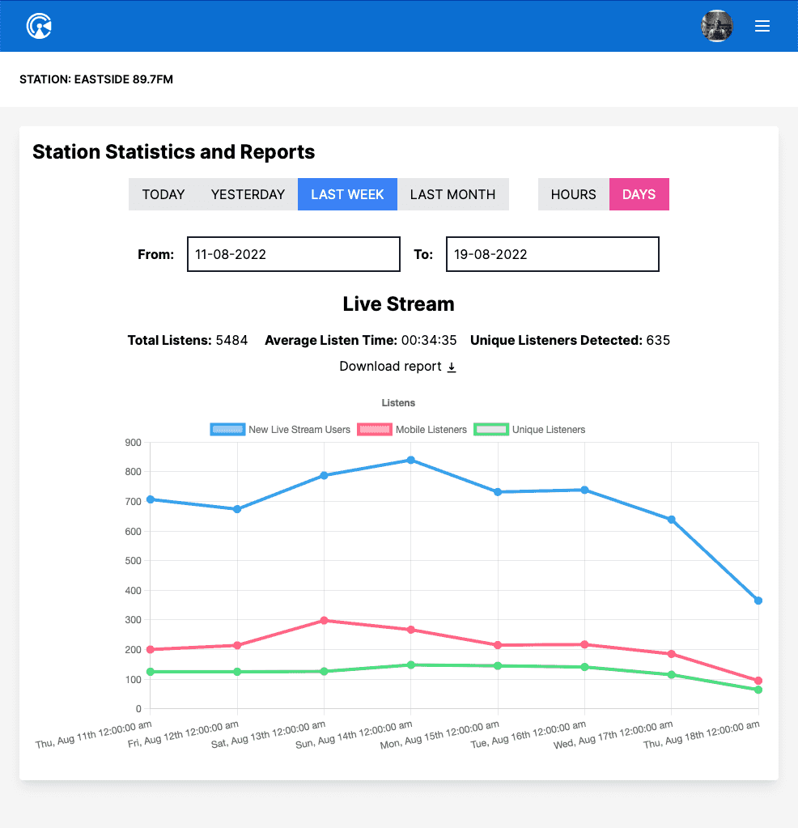Select the LAST WEEK range tab
This screenshot has height=828, width=798.
pyautogui.click(x=347, y=194)
